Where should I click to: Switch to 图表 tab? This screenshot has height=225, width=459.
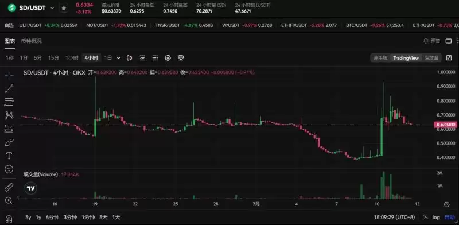10,41
